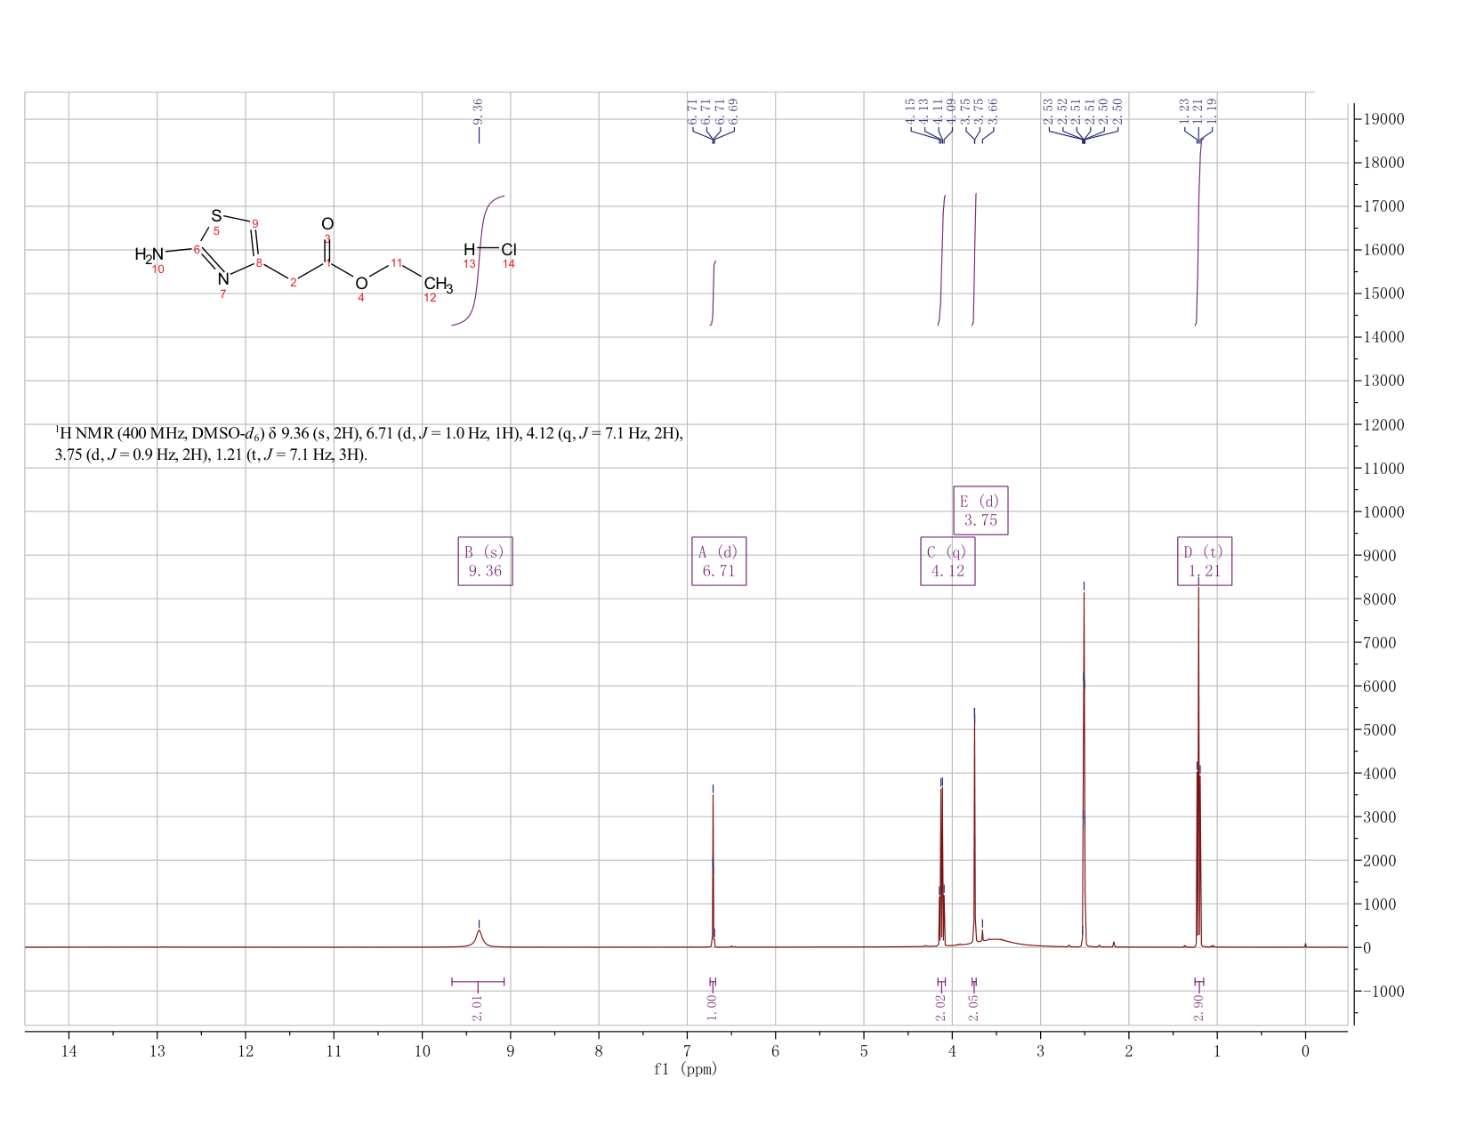Click the peak-pick label 4.15
The width and height of the screenshot is (1468, 1134).
910,110
